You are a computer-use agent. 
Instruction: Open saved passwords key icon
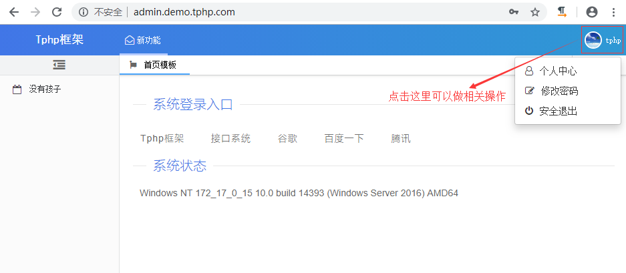pyautogui.click(x=514, y=13)
